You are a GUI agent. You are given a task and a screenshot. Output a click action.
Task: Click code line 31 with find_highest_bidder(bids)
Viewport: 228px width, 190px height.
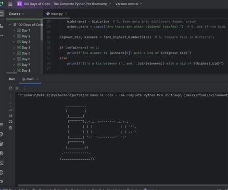(x=137, y=37)
